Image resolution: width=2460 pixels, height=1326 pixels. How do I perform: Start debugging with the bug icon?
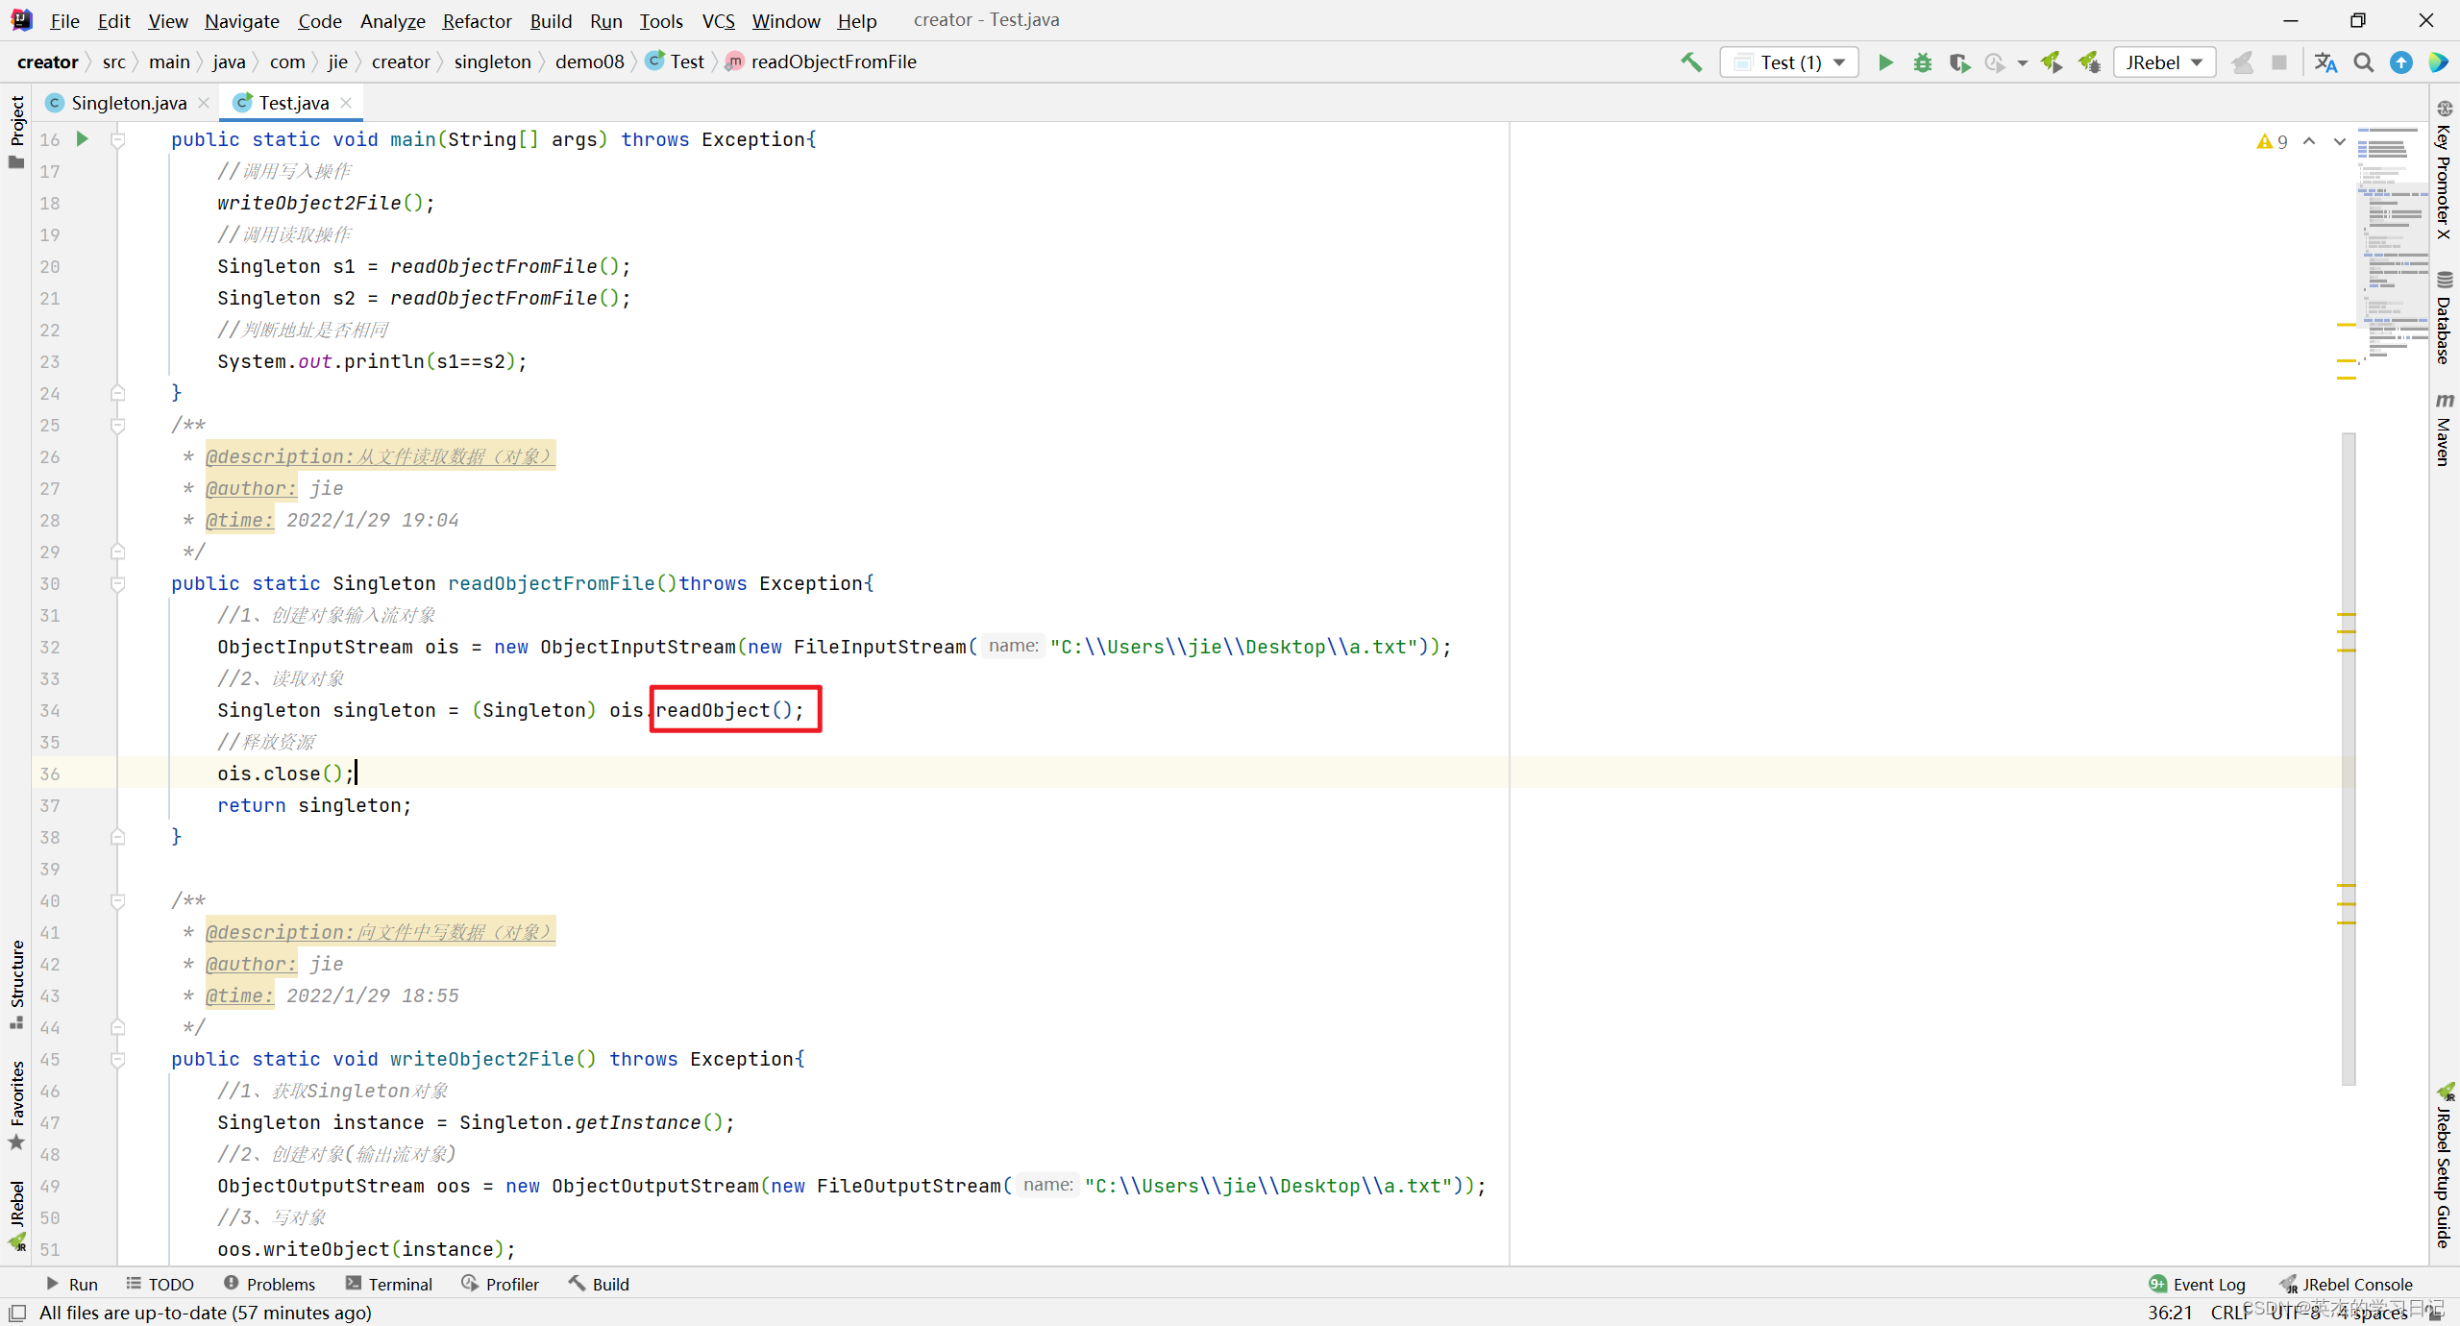click(x=1922, y=62)
